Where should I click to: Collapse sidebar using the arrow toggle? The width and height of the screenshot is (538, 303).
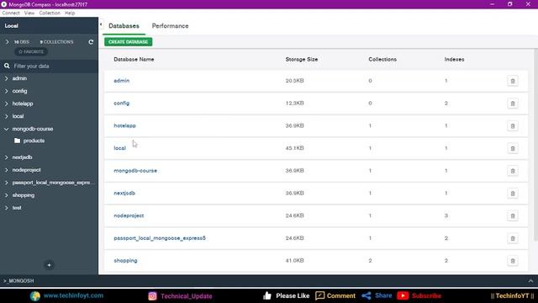coord(101,24)
